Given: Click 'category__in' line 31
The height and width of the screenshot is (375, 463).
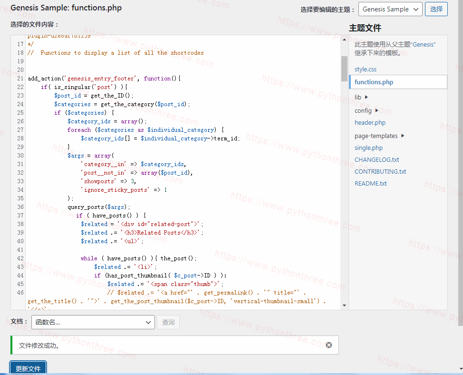Looking at the screenshot, I should [x=134, y=164].
